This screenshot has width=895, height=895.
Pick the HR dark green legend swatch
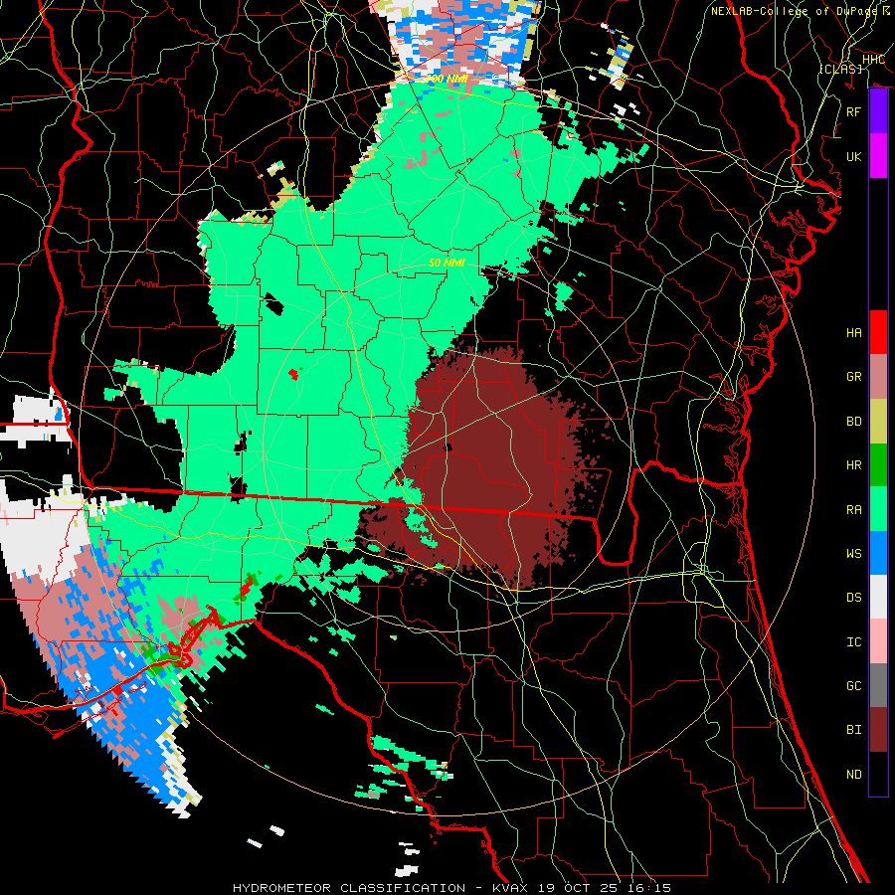[878, 464]
